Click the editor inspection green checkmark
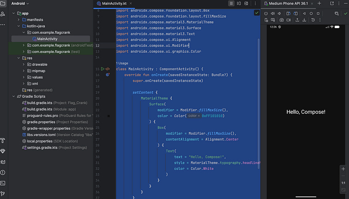The height and width of the screenshot is (199, 349). (256, 13)
